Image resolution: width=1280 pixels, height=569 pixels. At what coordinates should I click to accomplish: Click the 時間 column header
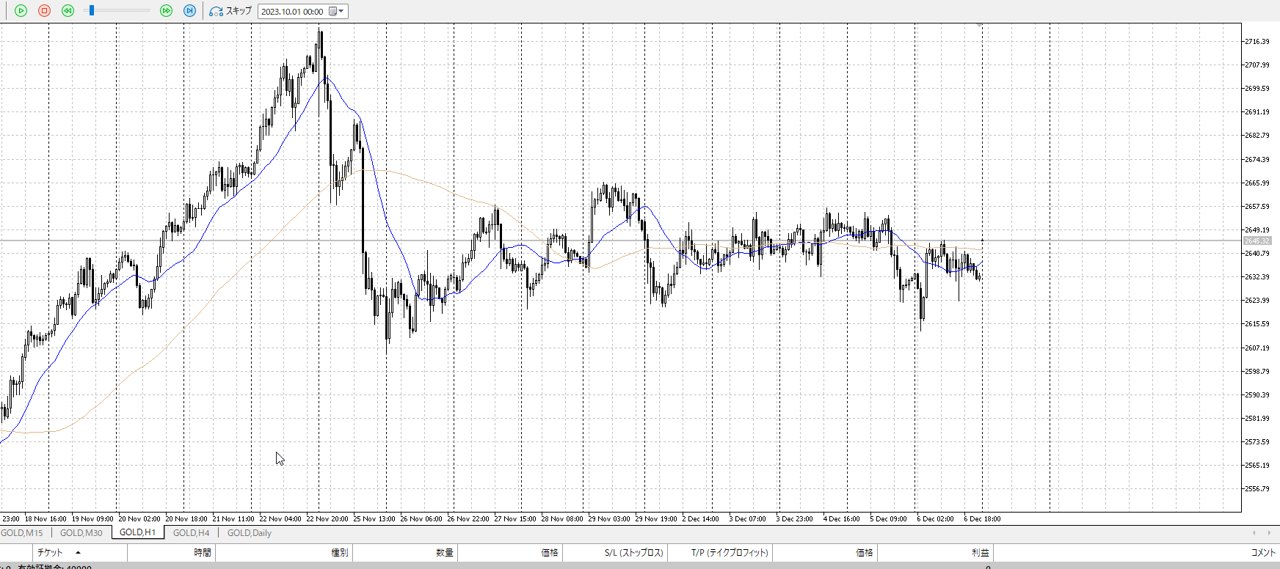[203, 553]
